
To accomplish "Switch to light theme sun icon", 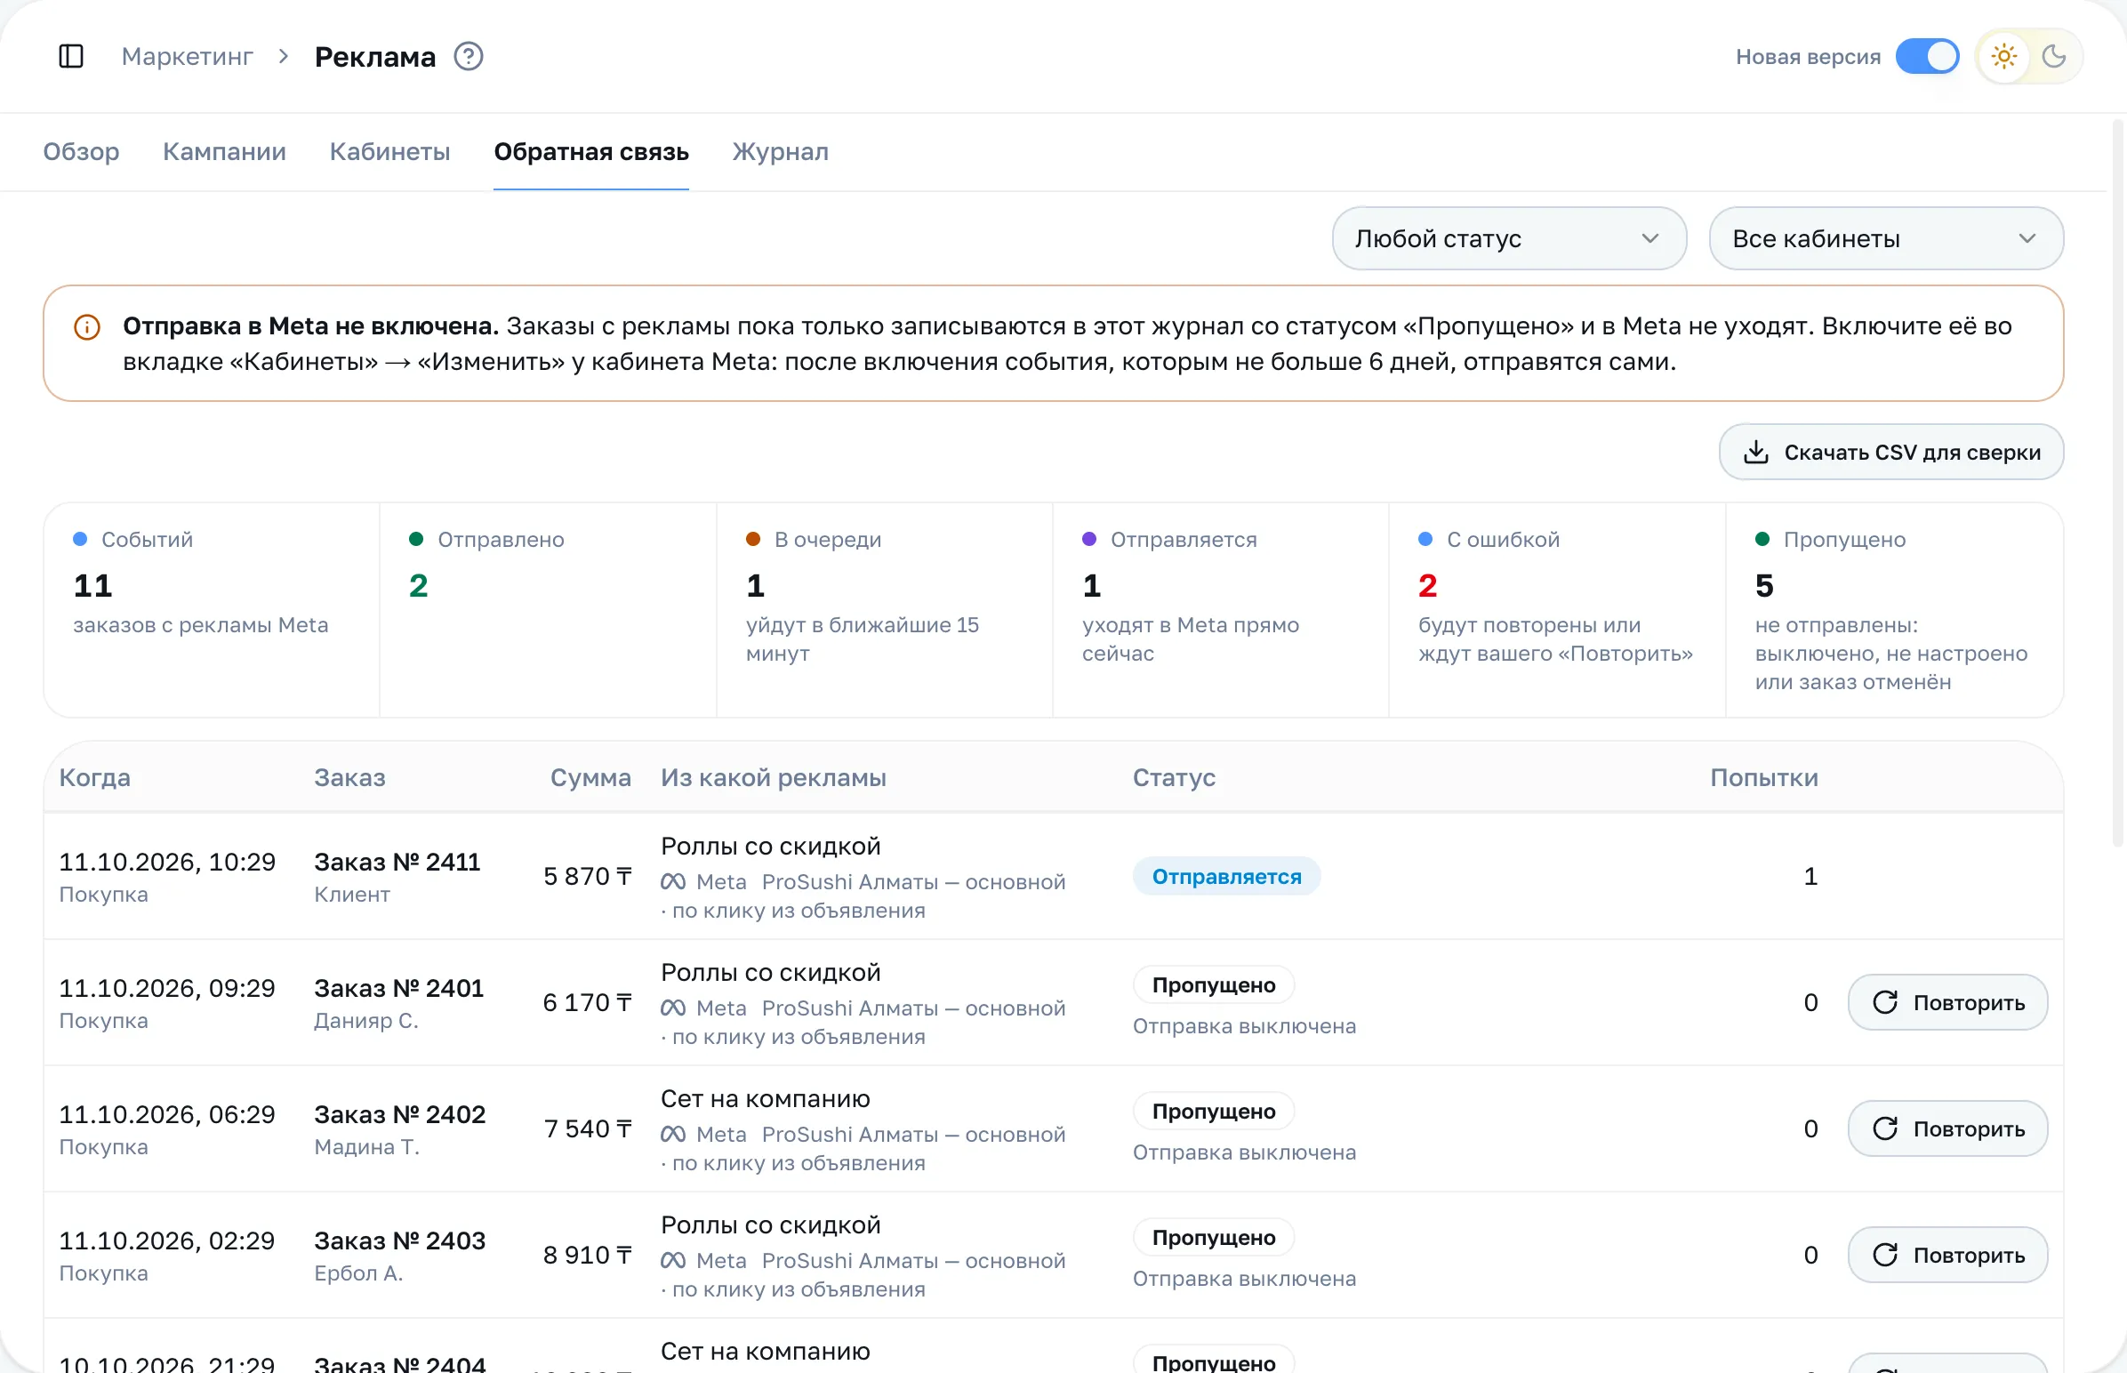I will (x=2004, y=56).
